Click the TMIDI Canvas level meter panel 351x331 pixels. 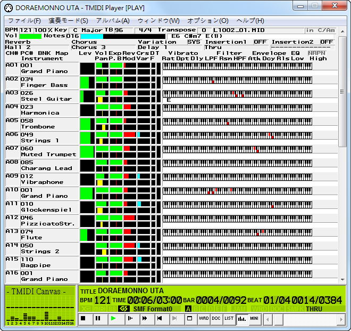tap(40, 305)
